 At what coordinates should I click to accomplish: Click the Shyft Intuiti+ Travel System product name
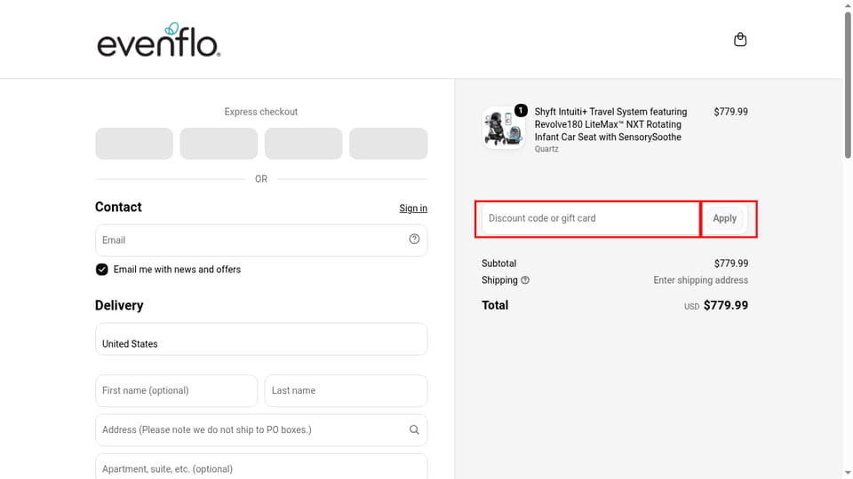click(x=610, y=124)
